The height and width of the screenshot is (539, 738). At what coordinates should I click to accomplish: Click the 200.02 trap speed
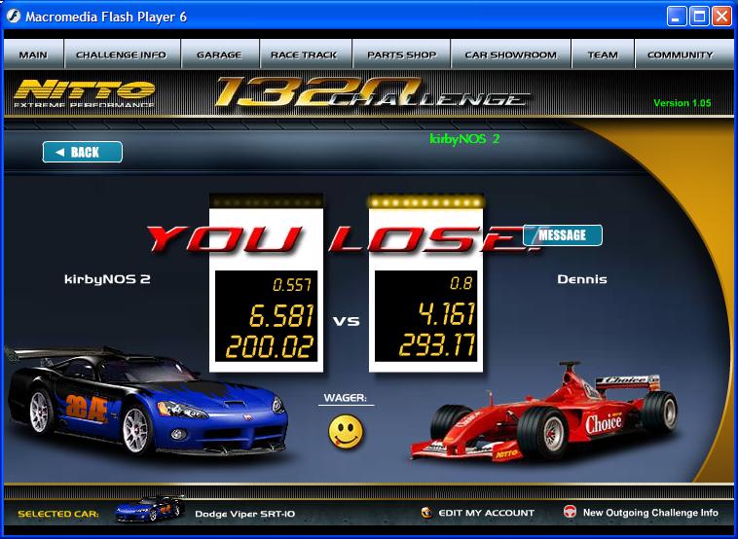point(270,347)
